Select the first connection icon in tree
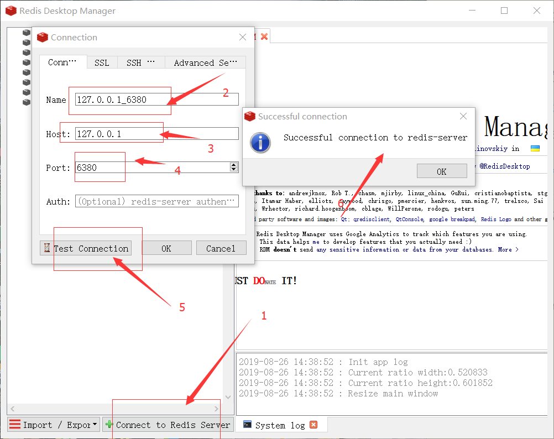Image resolution: width=554 pixels, height=439 pixels. 27,32
